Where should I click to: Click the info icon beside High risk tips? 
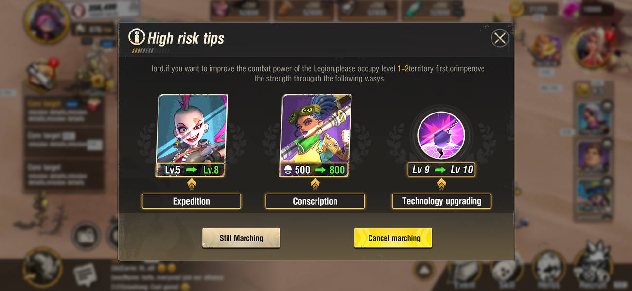click(137, 37)
